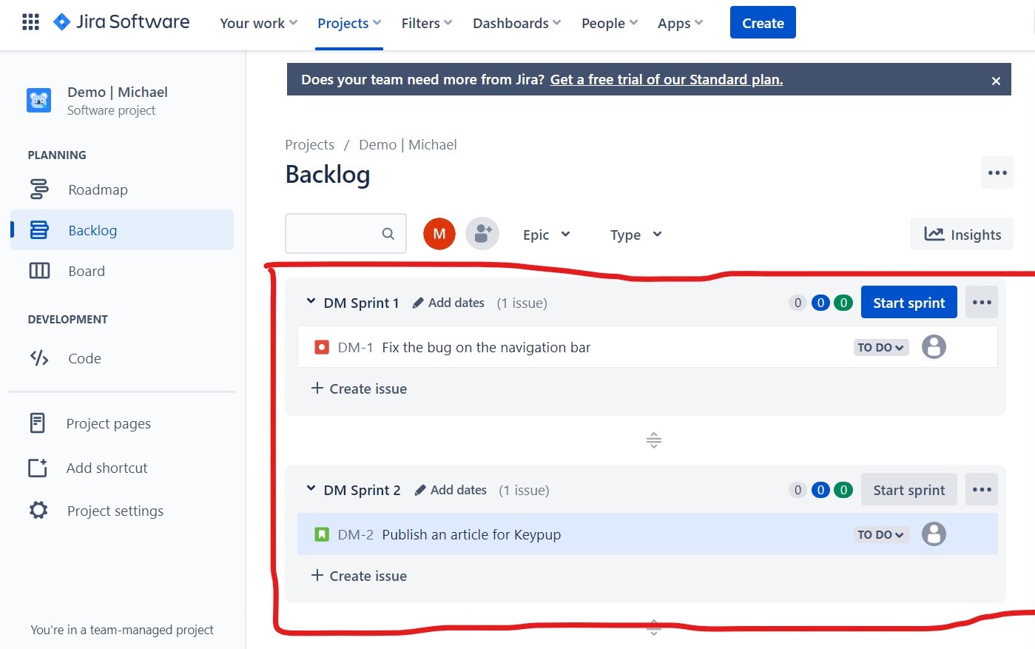Open the TO DO status dropdown for DM-2
1035x649 pixels.
pyautogui.click(x=880, y=534)
